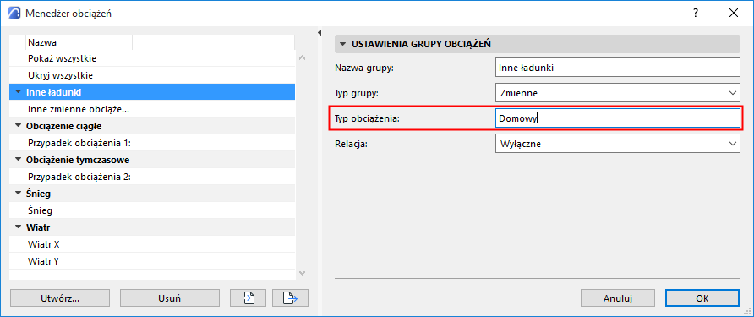754x317 pixels.
Task: Click the Utwórz... button
Action: (60, 298)
